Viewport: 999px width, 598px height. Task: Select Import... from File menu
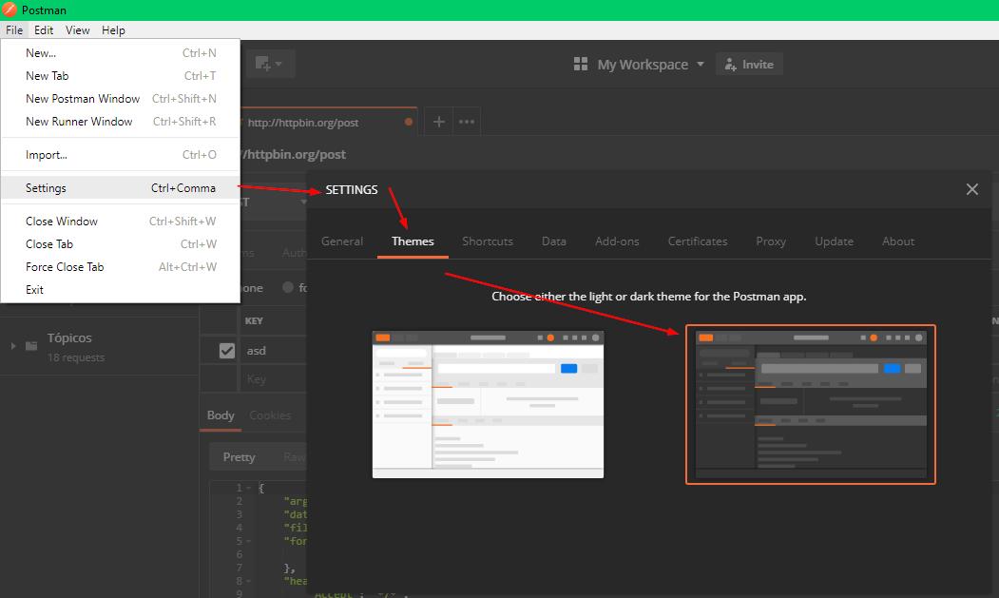[x=121, y=155]
